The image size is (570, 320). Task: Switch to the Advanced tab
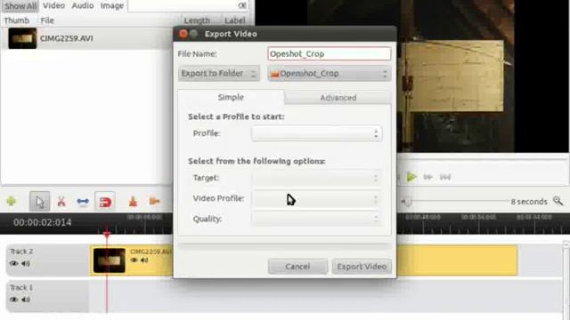(338, 98)
